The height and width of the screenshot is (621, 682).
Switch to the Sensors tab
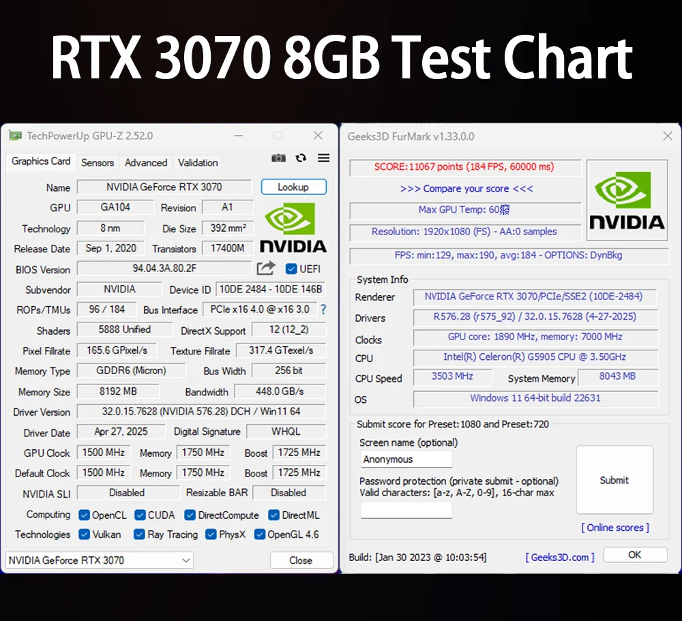(98, 162)
